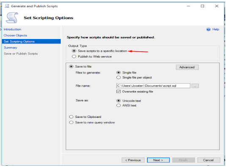The width and height of the screenshot is (226, 167).
Task: Cancel the scripting wizard
Action: point(209,160)
